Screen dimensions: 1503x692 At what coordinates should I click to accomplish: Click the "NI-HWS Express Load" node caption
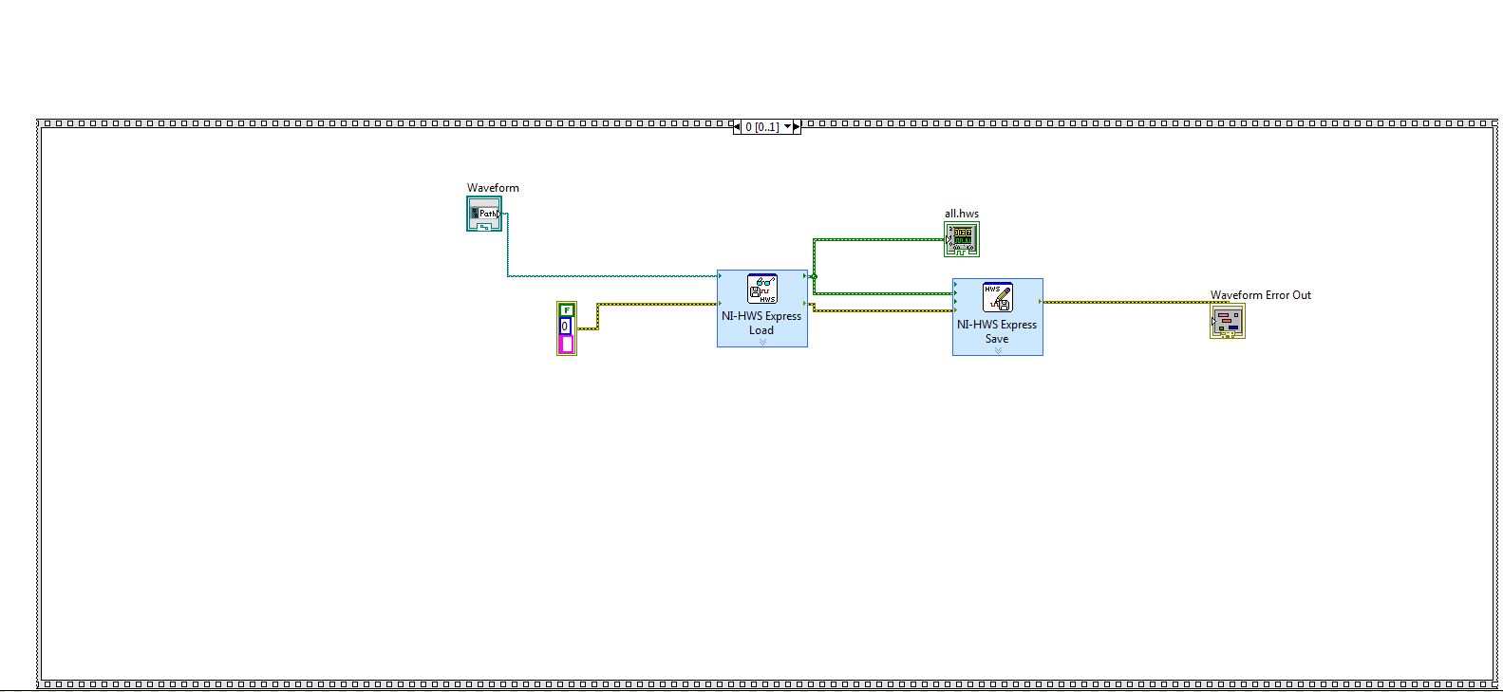(761, 323)
